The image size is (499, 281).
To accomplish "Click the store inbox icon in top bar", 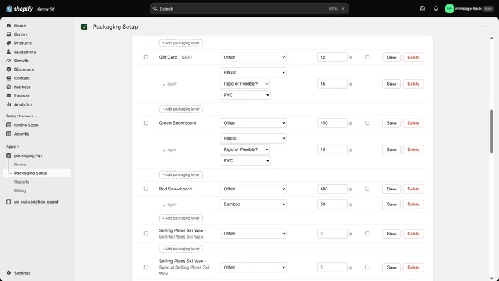I will (x=422, y=9).
